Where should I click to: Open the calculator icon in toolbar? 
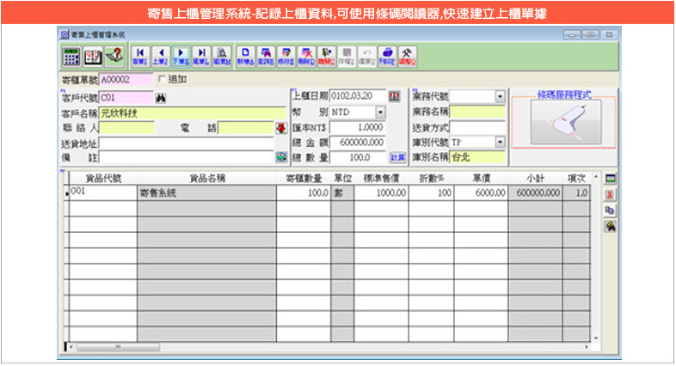pos(71,57)
